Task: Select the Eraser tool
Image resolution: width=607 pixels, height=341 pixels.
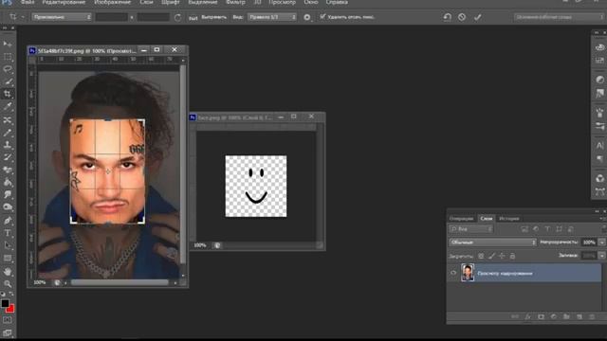Action: point(8,170)
